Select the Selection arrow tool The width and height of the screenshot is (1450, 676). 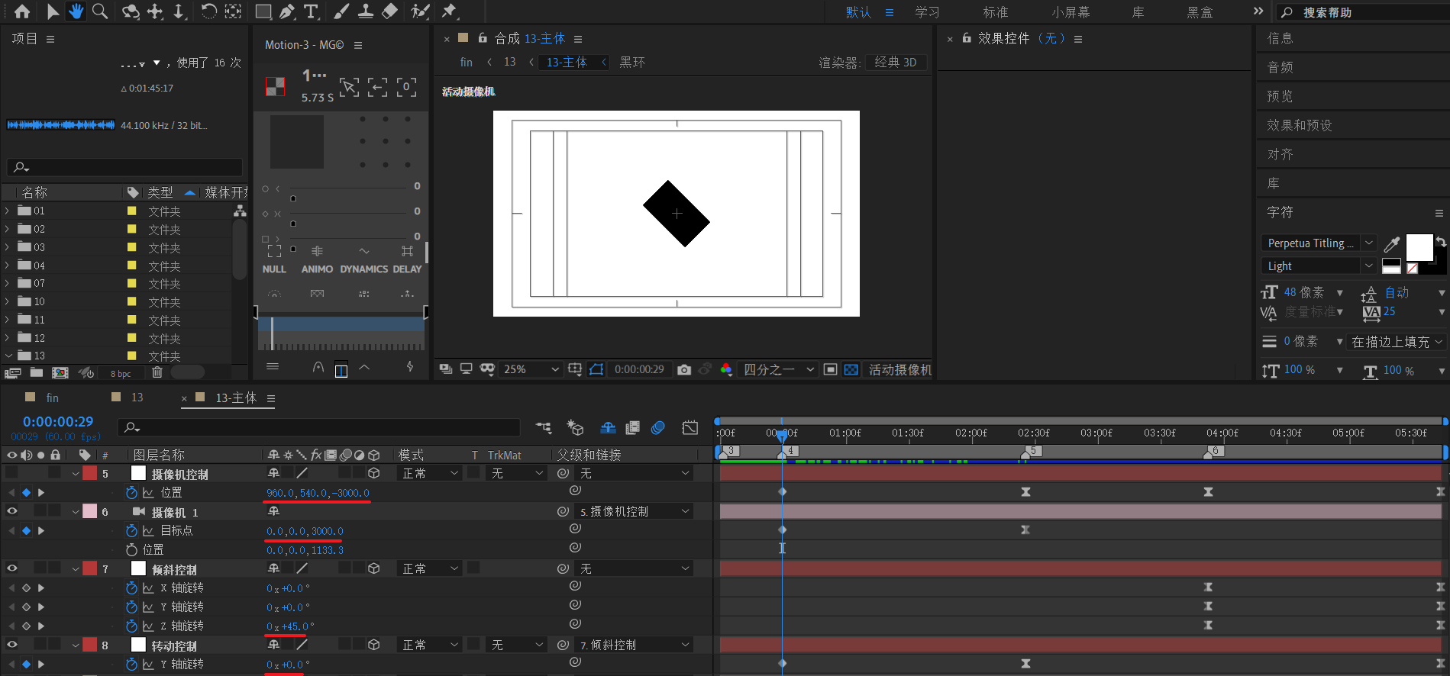[x=52, y=11]
